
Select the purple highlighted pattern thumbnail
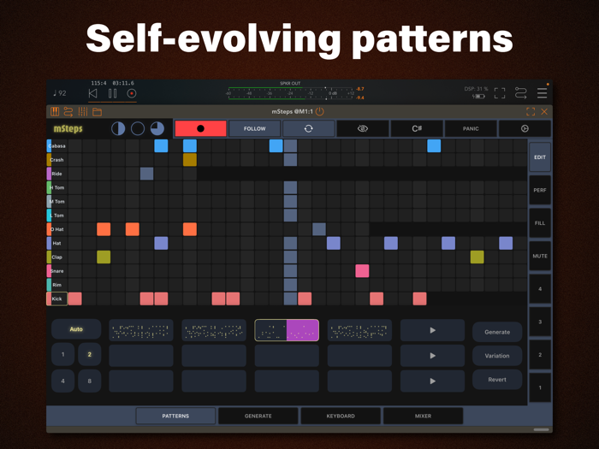(x=287, y=330)
